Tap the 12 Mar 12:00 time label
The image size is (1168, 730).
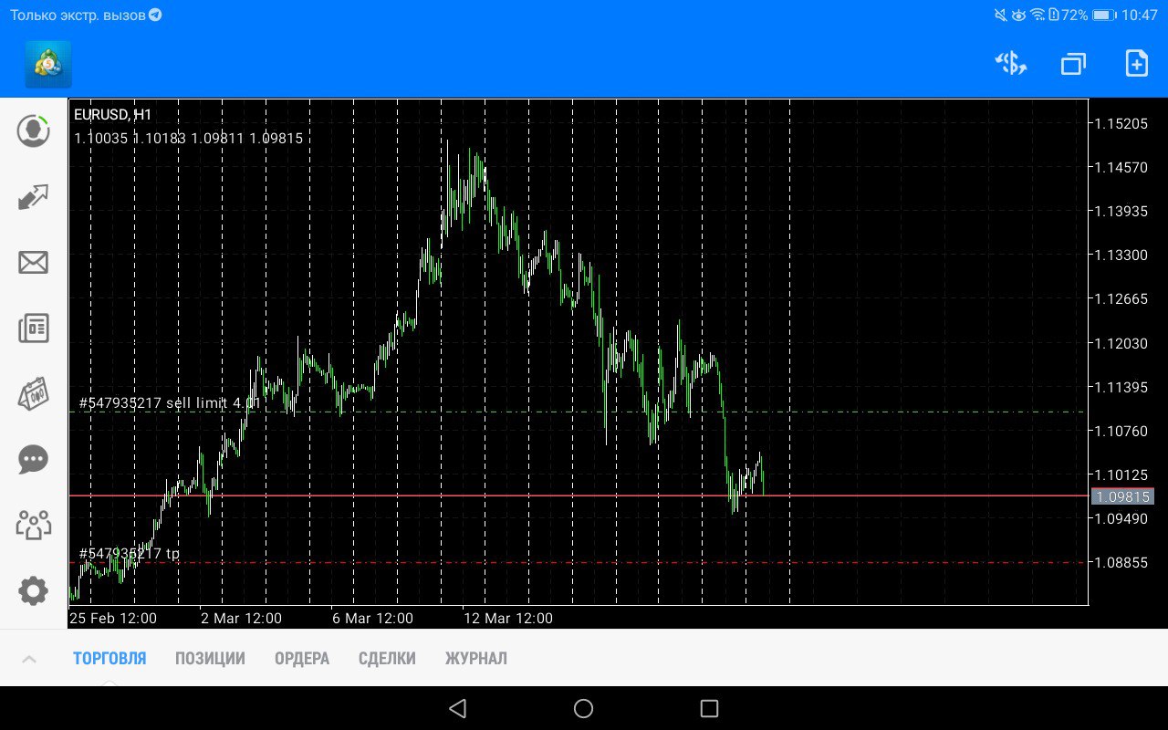[507, 619]
